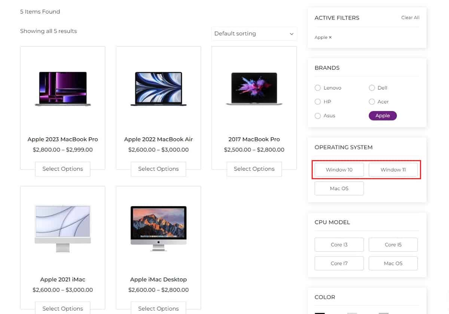
Task: Choose Core I3 CPU model filter
Action: (339, 244)
